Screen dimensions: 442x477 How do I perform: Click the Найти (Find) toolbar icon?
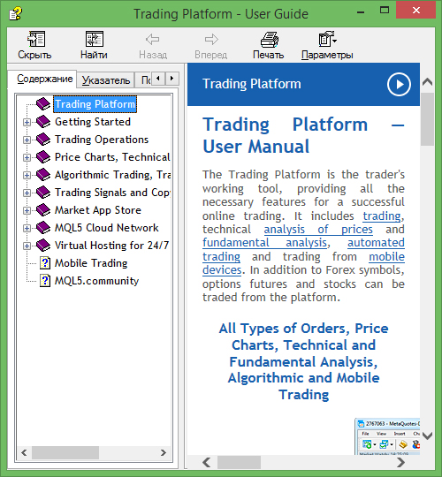pyautogui.click(x=94, y=39)
